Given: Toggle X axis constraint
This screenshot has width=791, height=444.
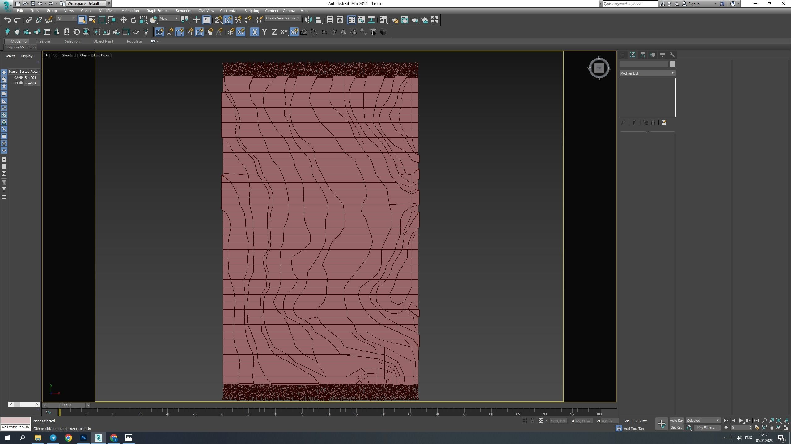Looking at the screenshot, I should point(255,32).
